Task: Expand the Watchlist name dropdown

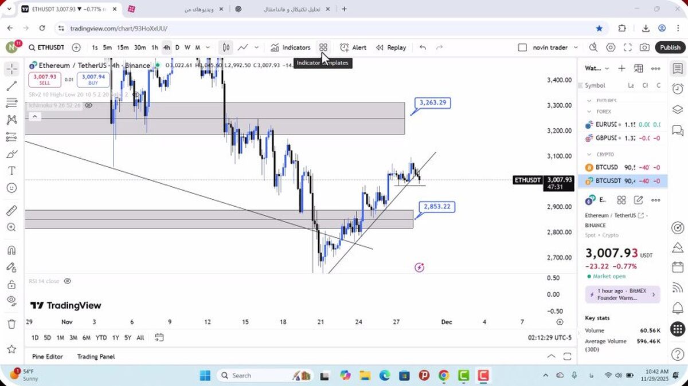Action: coord(607,68)
